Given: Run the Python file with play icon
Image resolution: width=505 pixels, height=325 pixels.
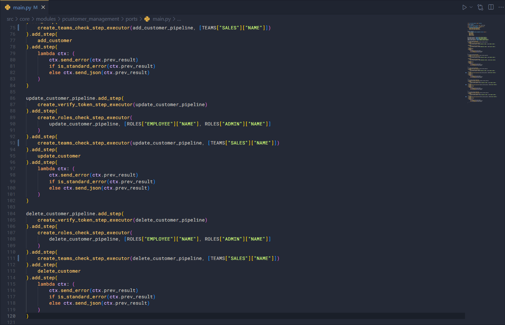Looking at the screenshot, I should (464, 7).
